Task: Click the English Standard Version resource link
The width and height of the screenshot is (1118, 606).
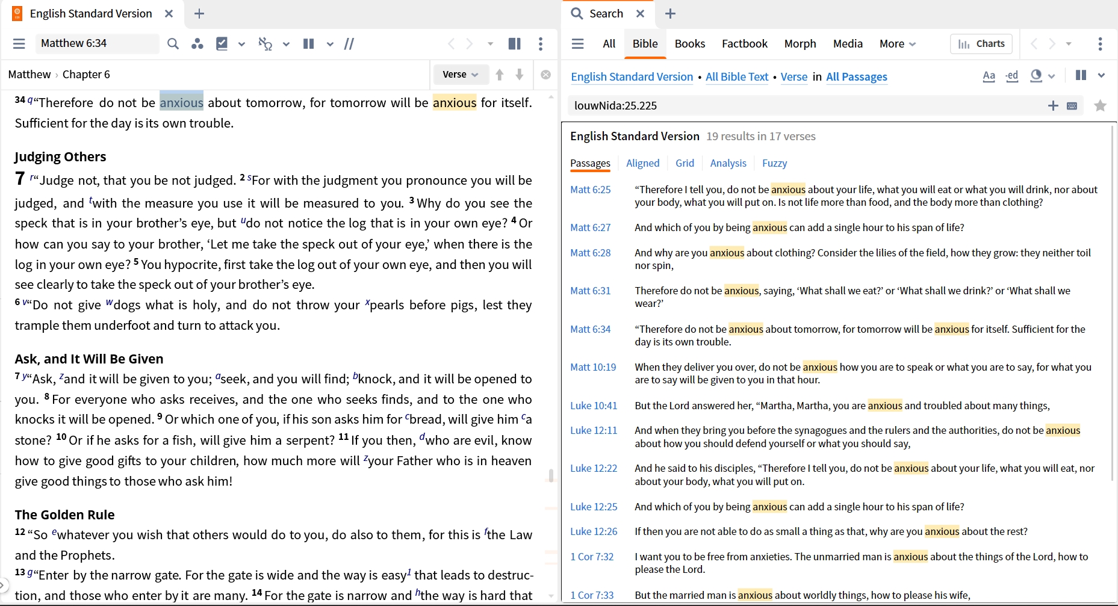Action: point(632,76)
